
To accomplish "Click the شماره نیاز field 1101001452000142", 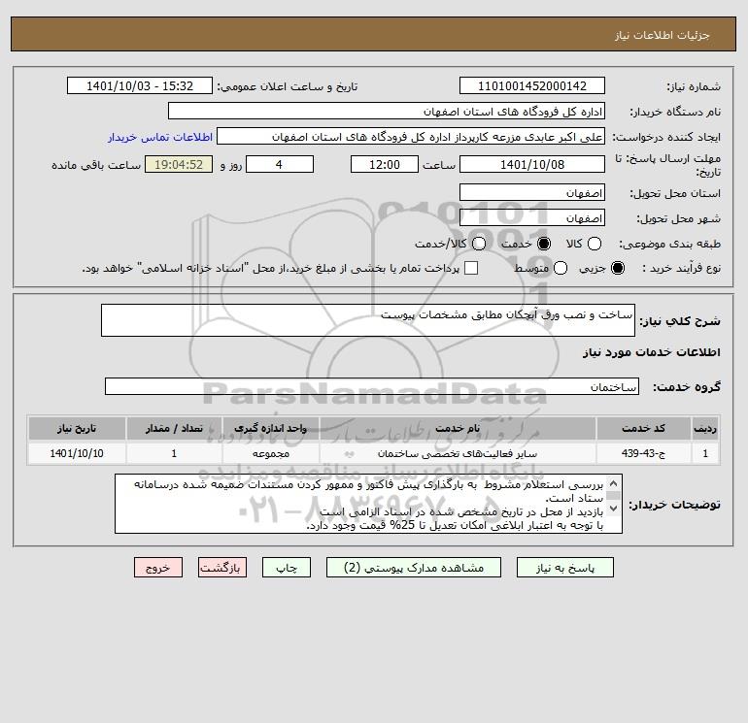I will 532,85.
